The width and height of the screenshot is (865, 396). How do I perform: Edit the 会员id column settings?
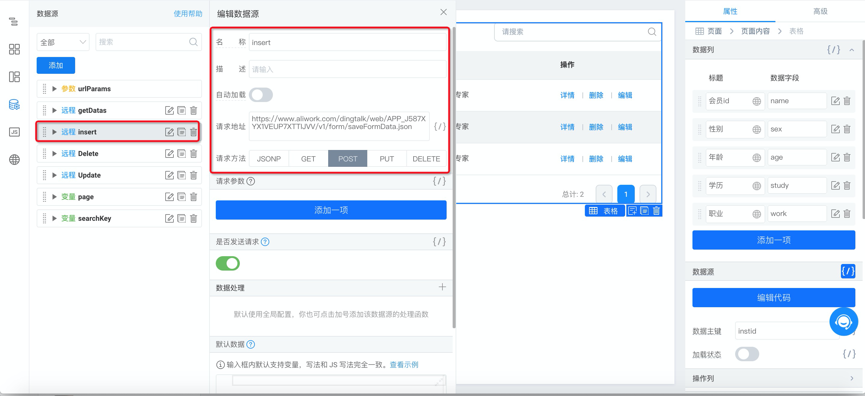point(835,100)
